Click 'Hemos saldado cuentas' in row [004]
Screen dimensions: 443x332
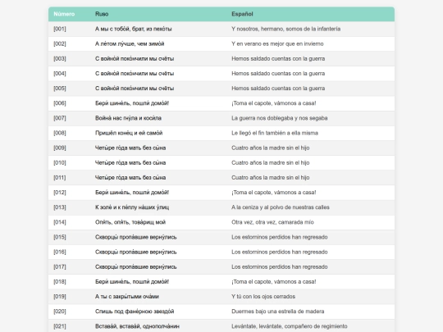point(259,74)
